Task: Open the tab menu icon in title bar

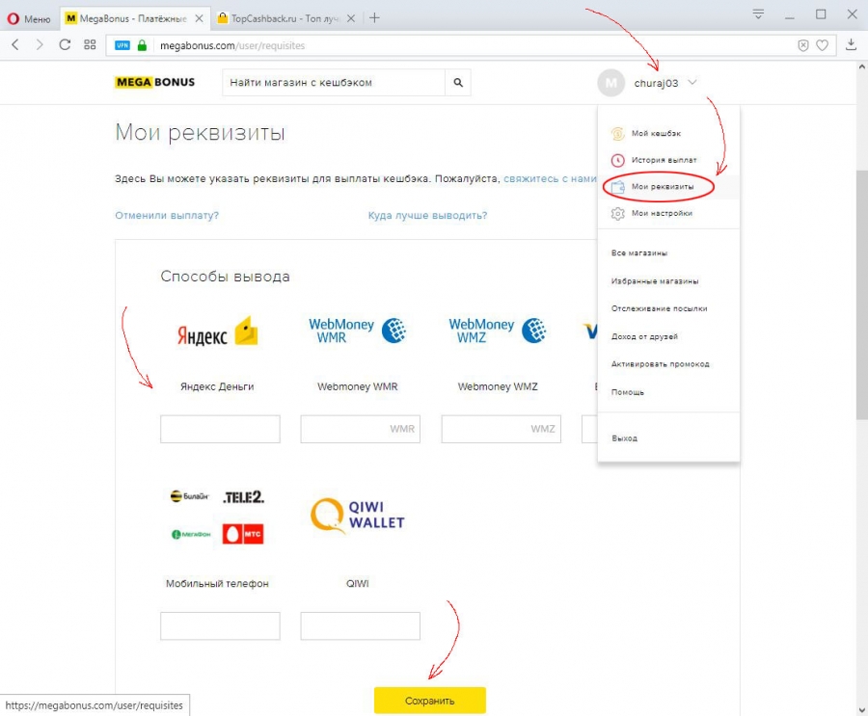Action: click(x=758, y=13)
